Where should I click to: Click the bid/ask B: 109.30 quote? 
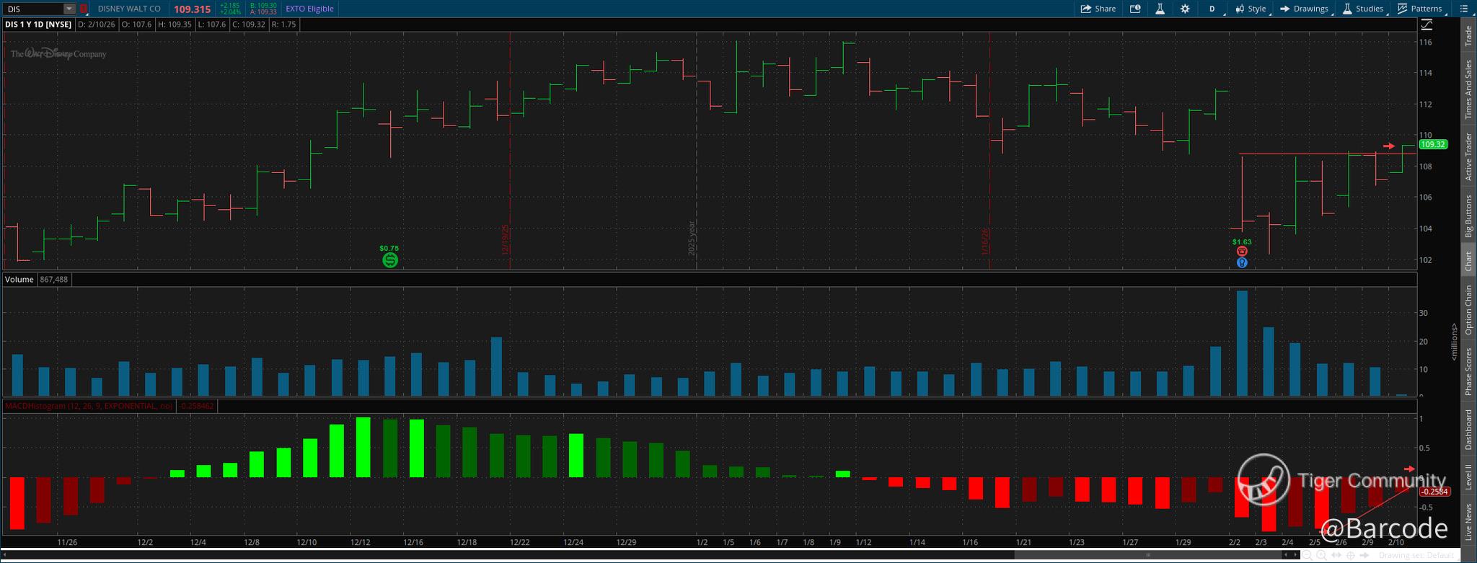[x=263, y=6]
